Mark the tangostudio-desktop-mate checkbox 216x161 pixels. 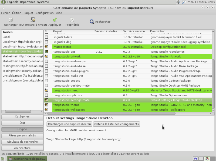[46, 85]
